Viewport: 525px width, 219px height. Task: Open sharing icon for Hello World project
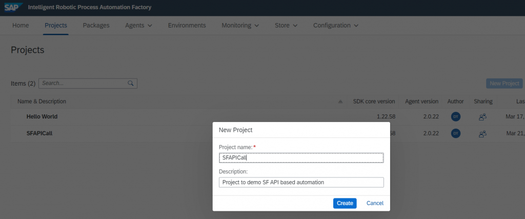point(482,117)
